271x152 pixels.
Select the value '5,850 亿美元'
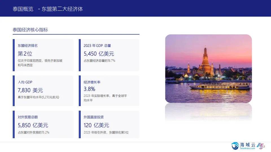point(33,125)
